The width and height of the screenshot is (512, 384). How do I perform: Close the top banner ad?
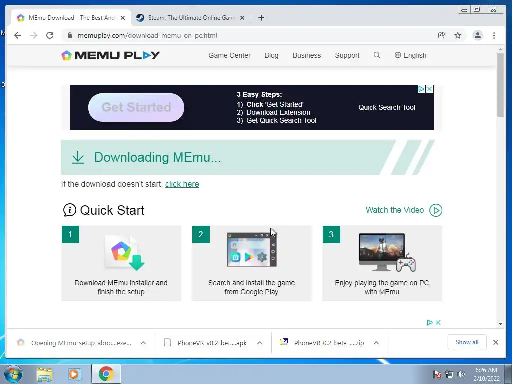pos(430,89)
